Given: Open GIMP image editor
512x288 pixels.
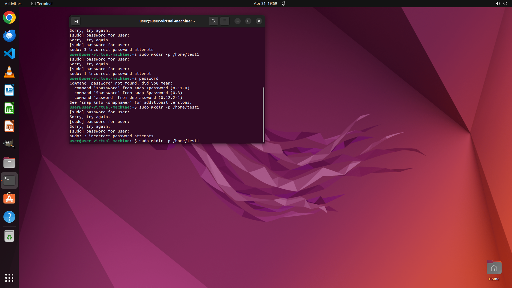Looking at the screenshot, I should tap(9, 144).
